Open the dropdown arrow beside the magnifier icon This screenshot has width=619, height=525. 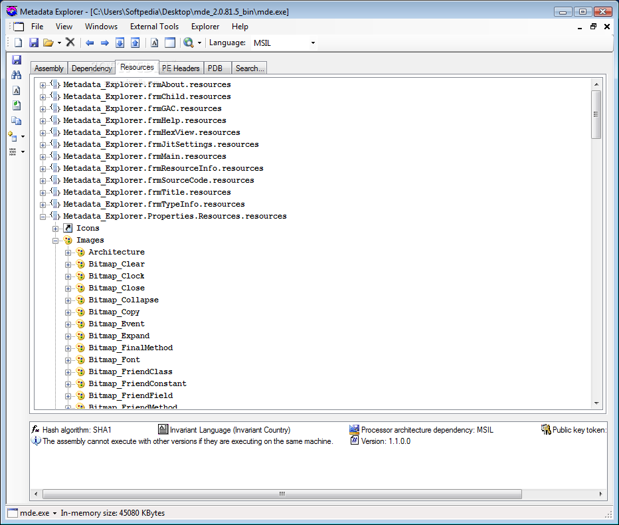tap(199, 43)
